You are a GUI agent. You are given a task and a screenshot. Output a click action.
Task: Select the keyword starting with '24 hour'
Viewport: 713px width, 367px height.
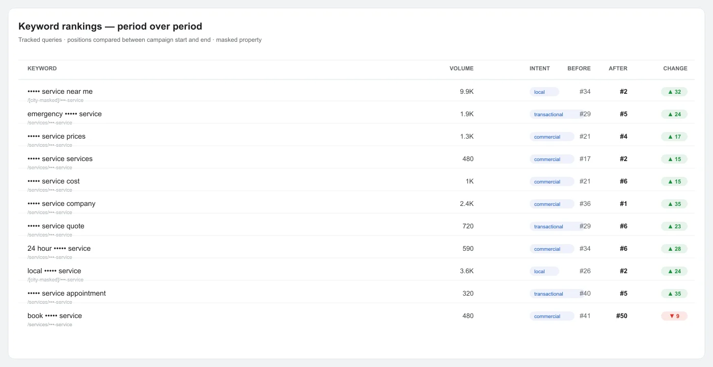(x=59, y=249)
